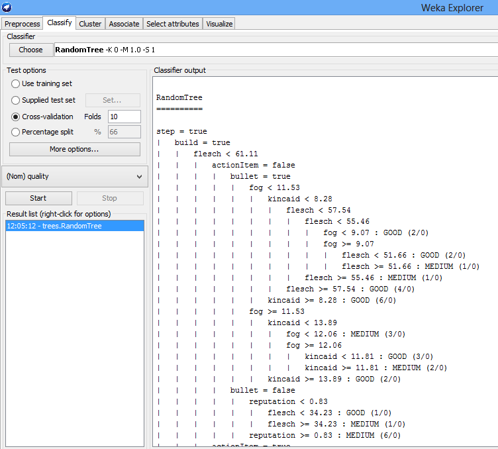This screenshot has height=449, width=498.
Task: Open the (Nom) quality class dropdown
Action: 75,177
